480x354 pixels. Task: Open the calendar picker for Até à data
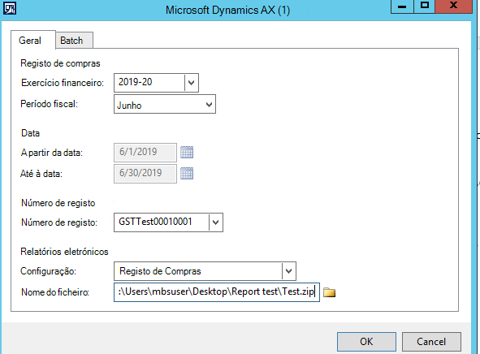[x=187, y=174]
